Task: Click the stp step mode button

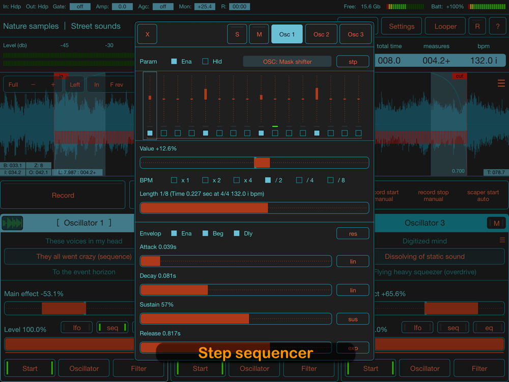Action: [x=353, y=62]
